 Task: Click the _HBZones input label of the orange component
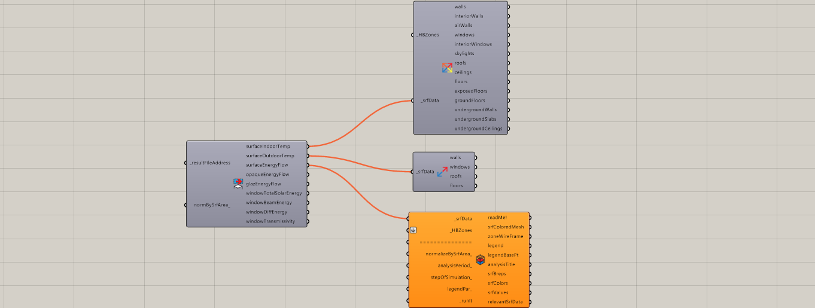coord(461,230)
